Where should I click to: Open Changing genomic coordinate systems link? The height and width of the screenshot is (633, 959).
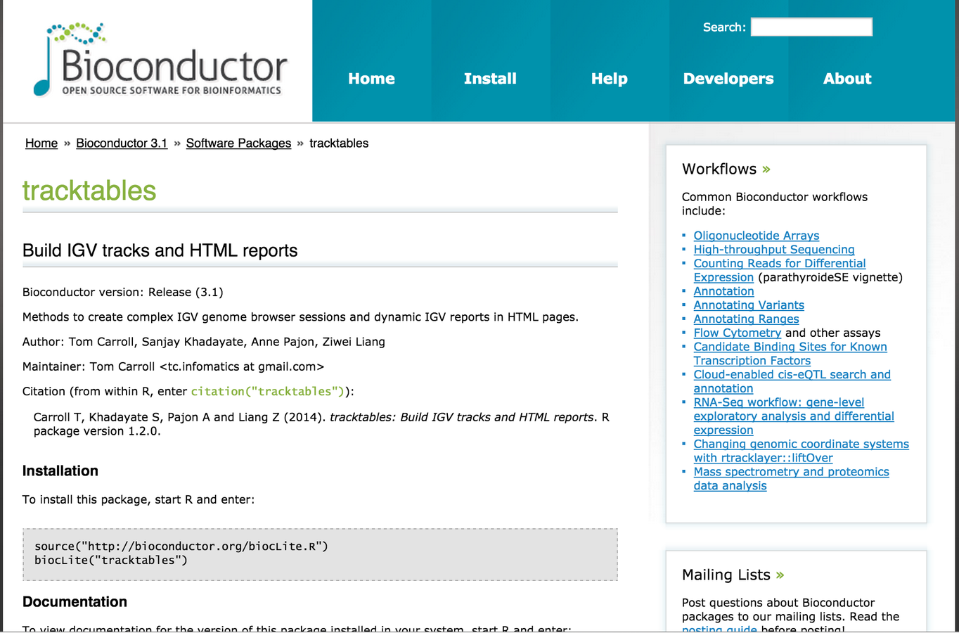(801, 451)
